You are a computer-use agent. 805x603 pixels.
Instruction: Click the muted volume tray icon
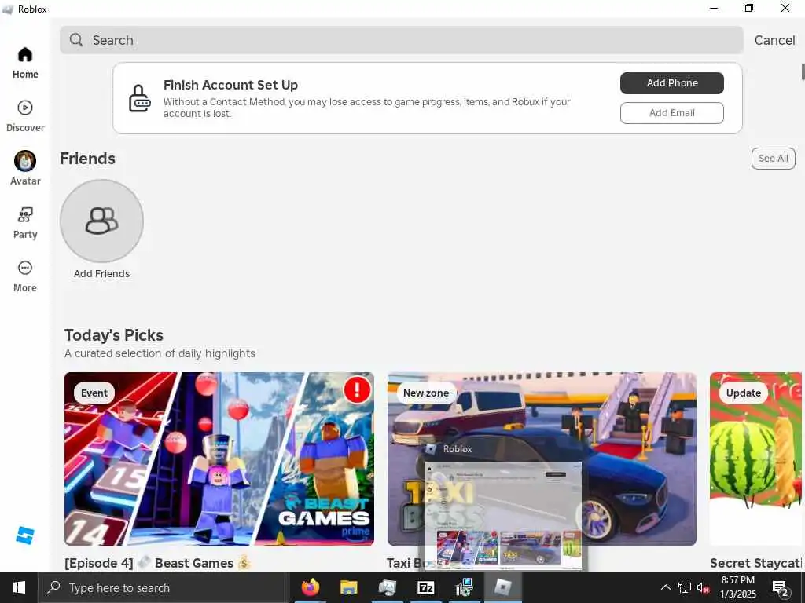pos(704,587)
